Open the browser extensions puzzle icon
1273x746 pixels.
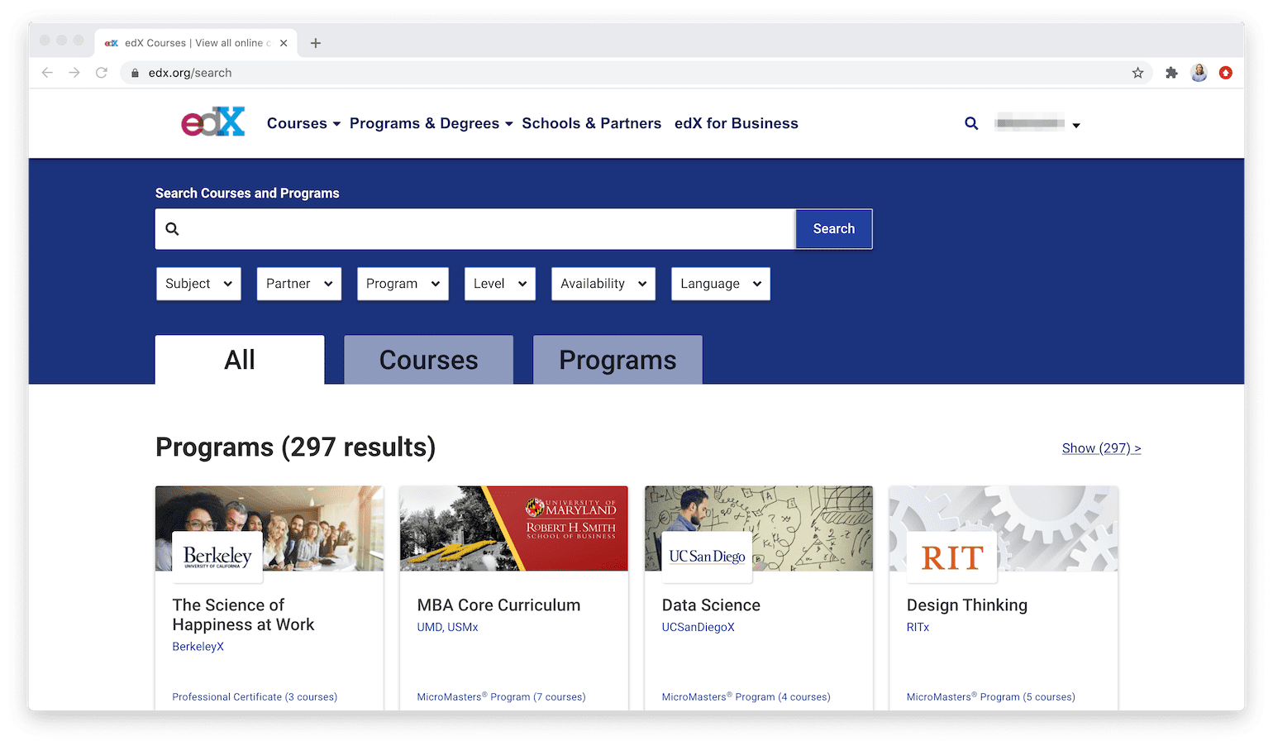(x=1171, y=72)
